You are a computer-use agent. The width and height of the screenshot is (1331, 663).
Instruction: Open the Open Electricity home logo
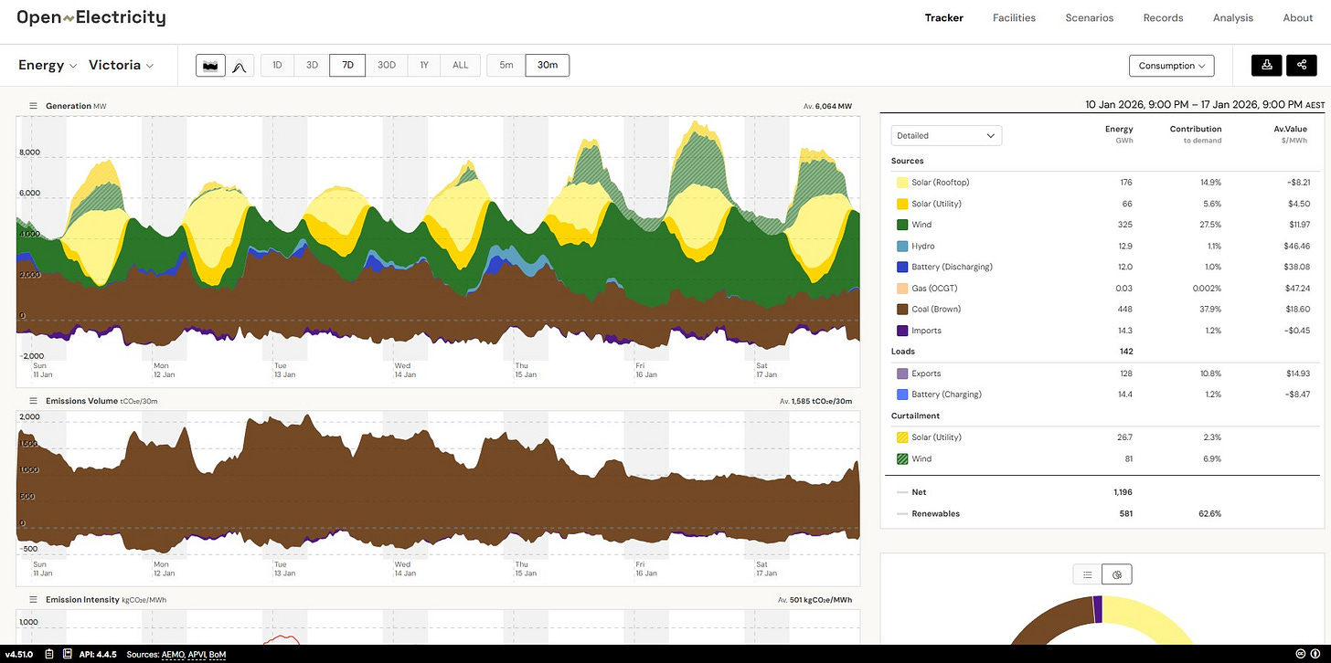(91, 17)
